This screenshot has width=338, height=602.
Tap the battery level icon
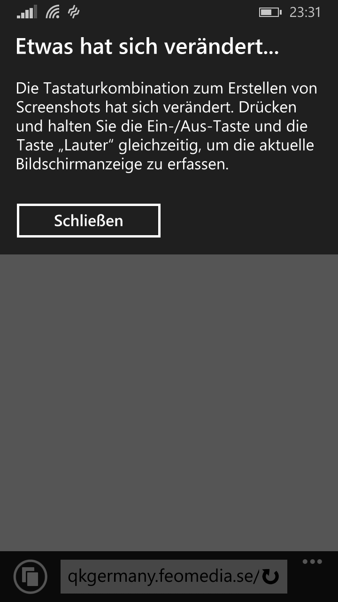click(270, 12)
